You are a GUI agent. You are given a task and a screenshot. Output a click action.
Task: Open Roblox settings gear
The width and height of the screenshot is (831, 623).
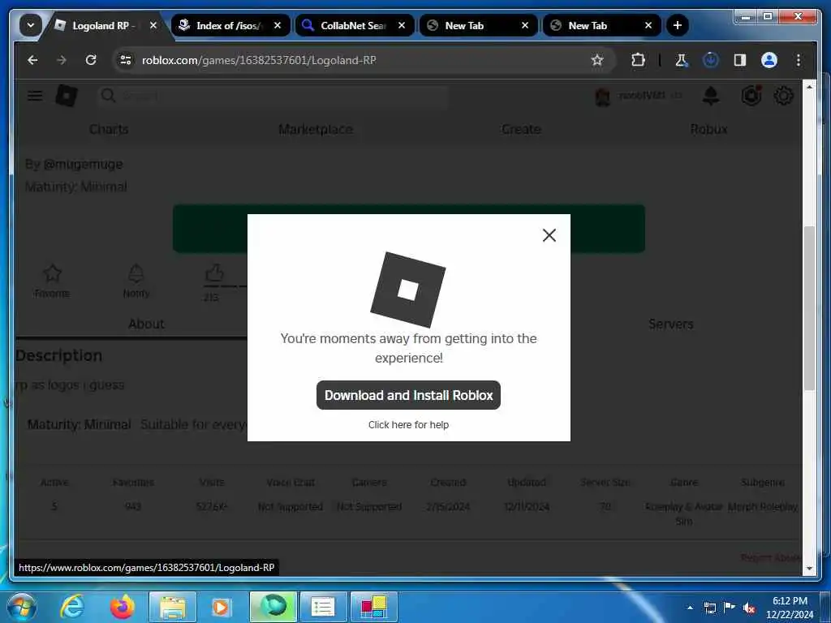point(783,96)
